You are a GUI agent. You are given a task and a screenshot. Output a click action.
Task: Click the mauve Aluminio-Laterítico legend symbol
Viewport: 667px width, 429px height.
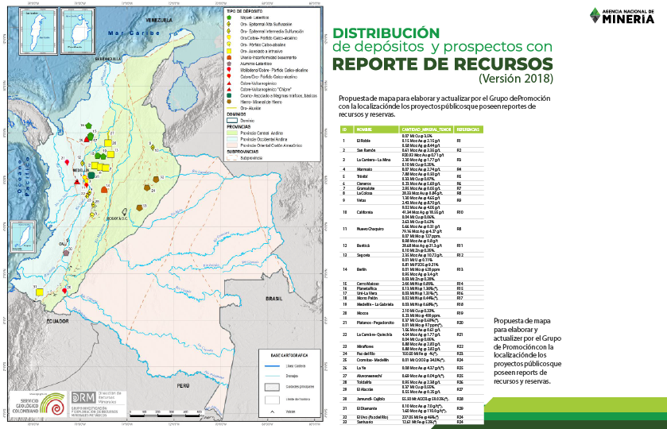point(229,64)
